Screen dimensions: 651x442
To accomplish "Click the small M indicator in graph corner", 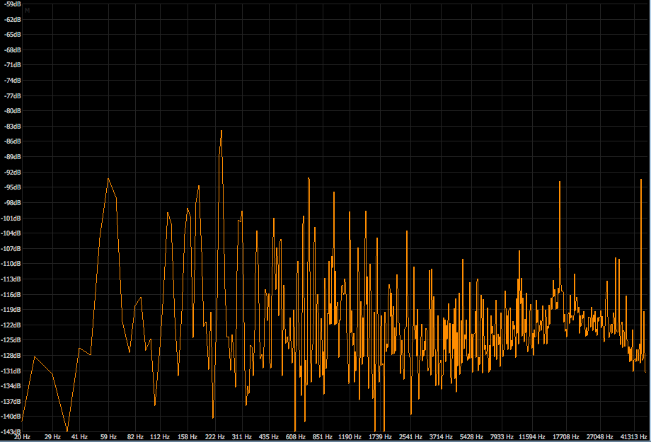I will [28, 11].
